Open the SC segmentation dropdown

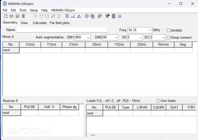click(x=140, y=37)
